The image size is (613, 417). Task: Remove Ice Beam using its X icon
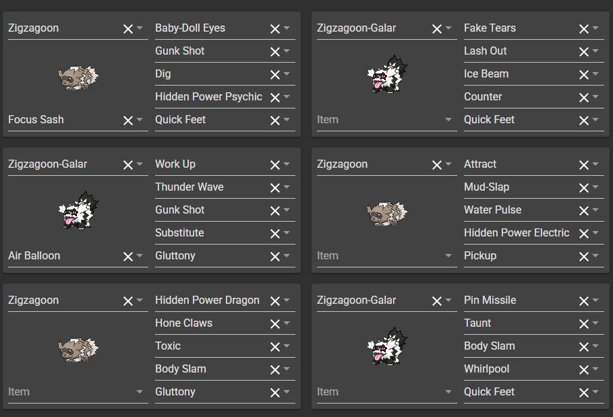tap(584, 74)
